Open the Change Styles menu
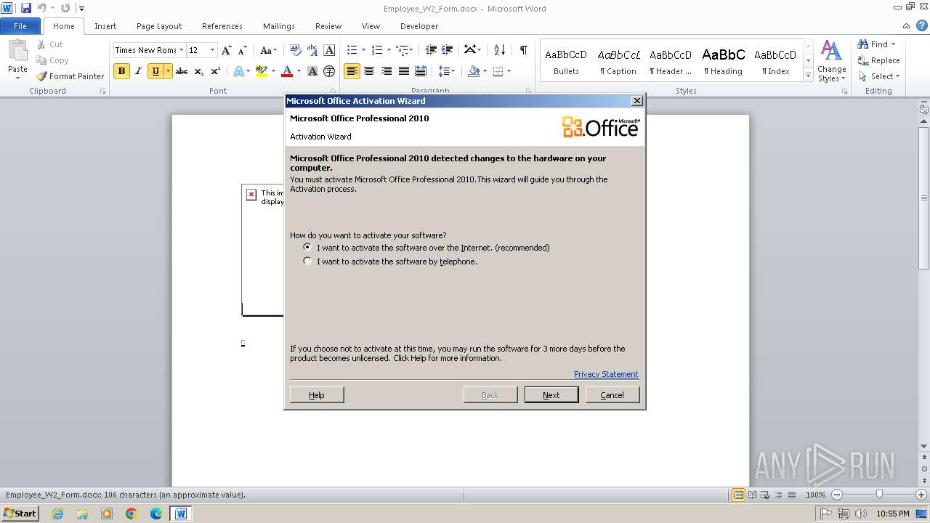The width and height of the screenshot is (930, 523). [x=831, y=62]
